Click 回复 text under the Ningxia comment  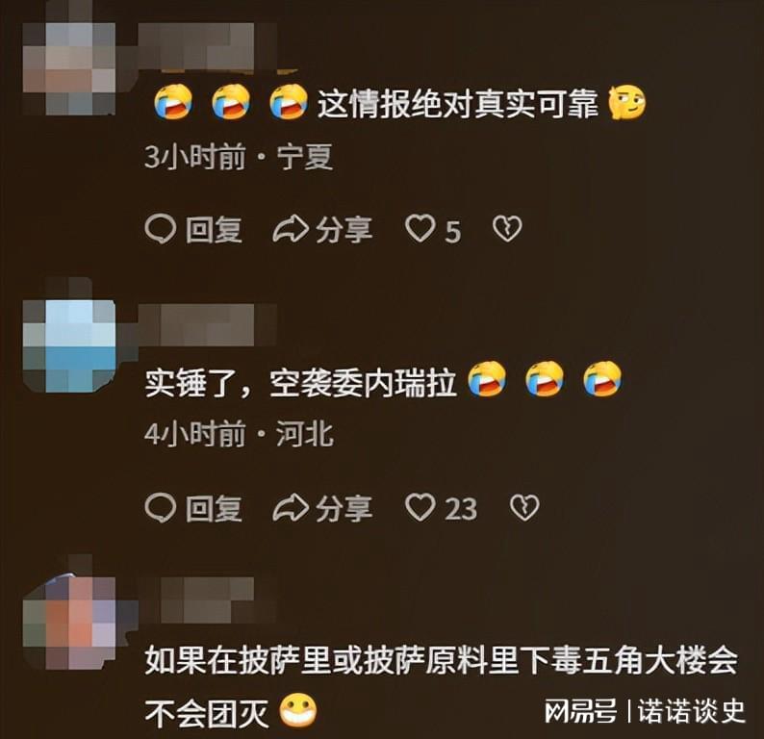point(214,229)
